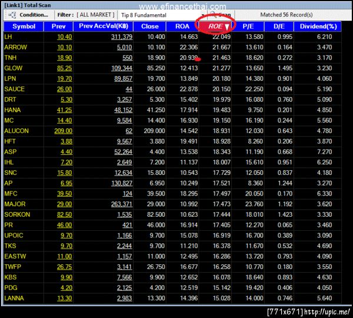Select the EASTW symbol
353x318 pixels.
(15, 256)
